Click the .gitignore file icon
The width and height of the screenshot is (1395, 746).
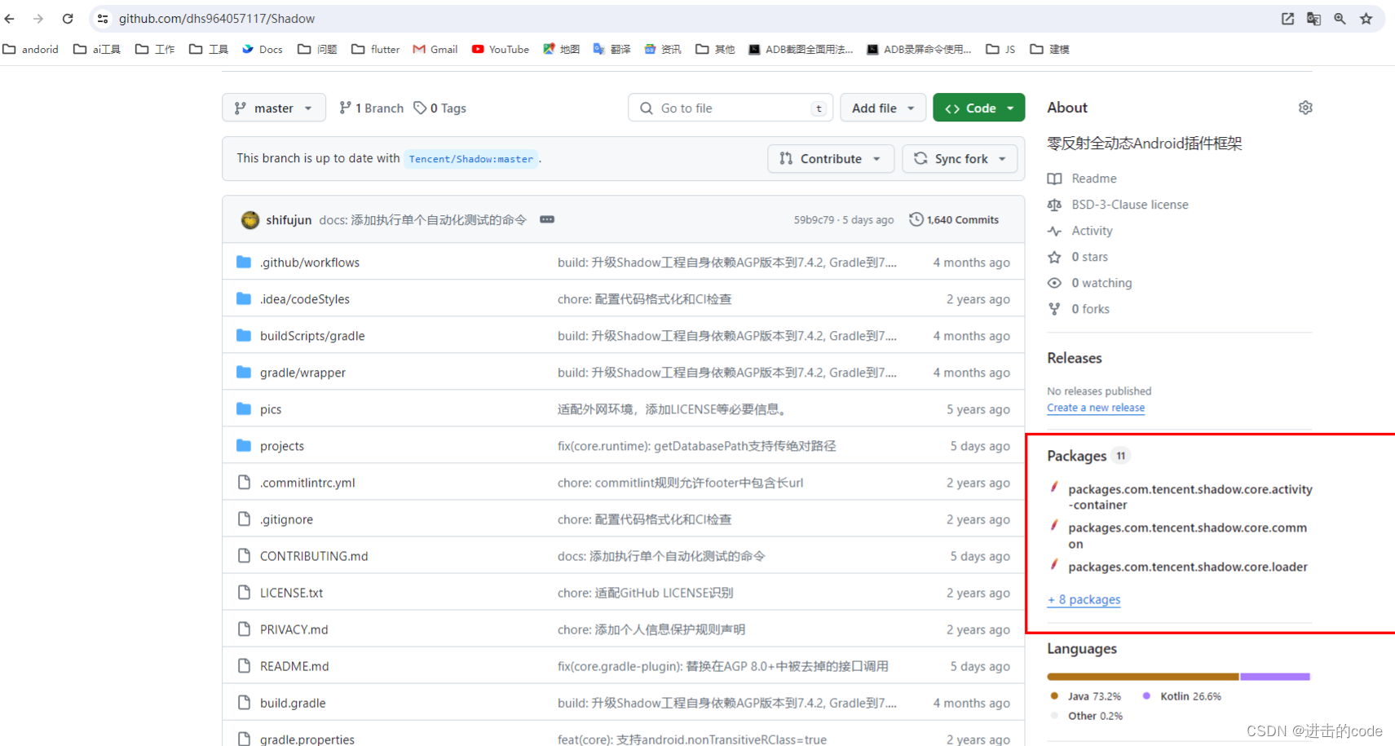coord(244,519)
